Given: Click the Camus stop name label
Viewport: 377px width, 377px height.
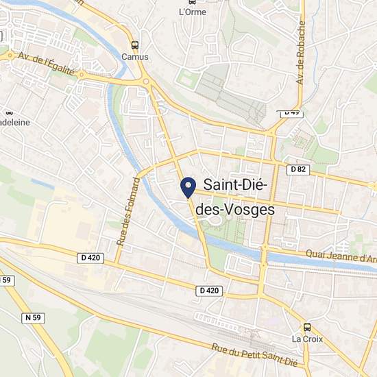Looking at the screenshot, I should 135,57.
